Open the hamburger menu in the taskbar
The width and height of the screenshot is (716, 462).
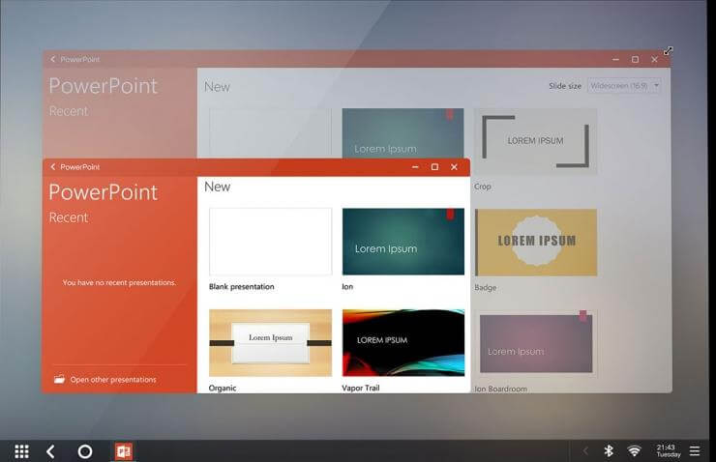coord(695,451)
